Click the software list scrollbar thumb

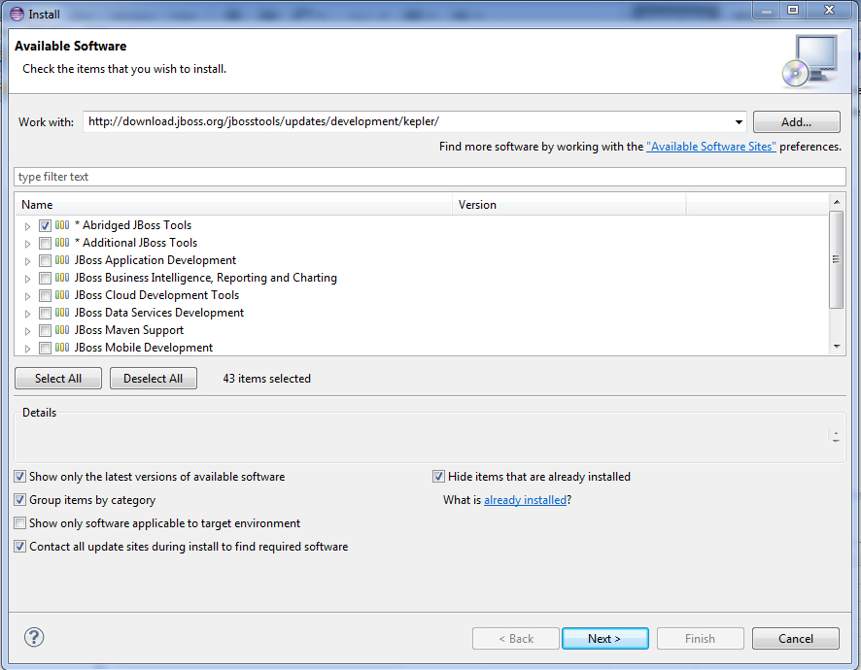[837, 259]
